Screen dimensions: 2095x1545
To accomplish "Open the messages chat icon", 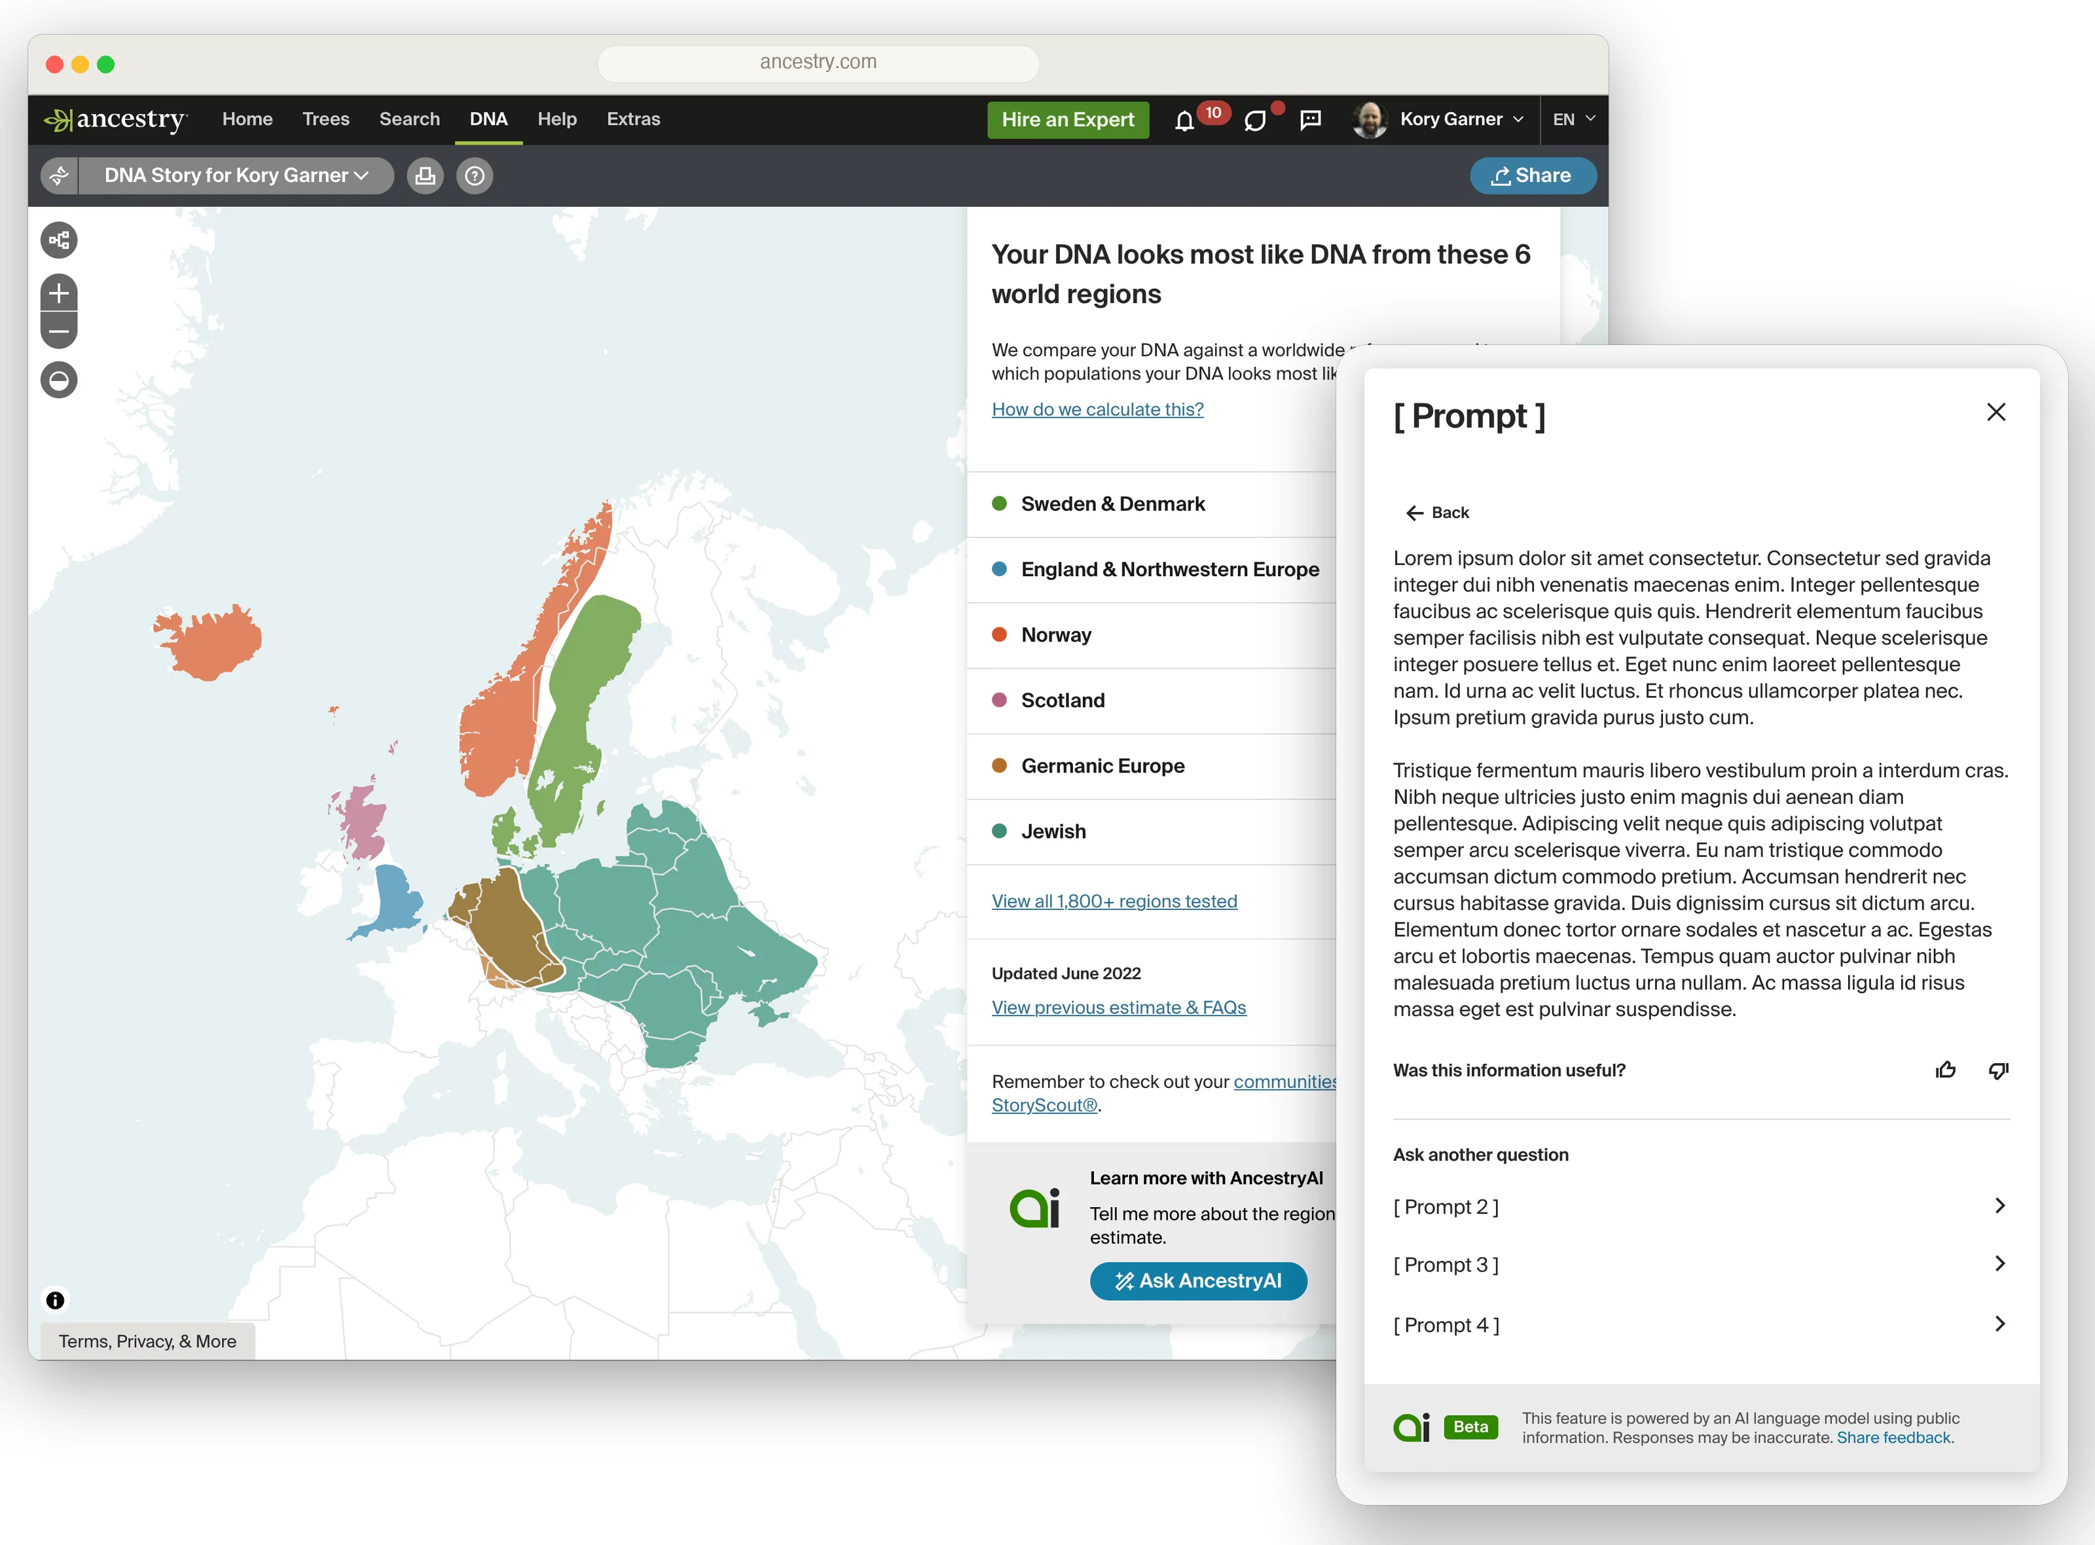I will (1311, 120).
